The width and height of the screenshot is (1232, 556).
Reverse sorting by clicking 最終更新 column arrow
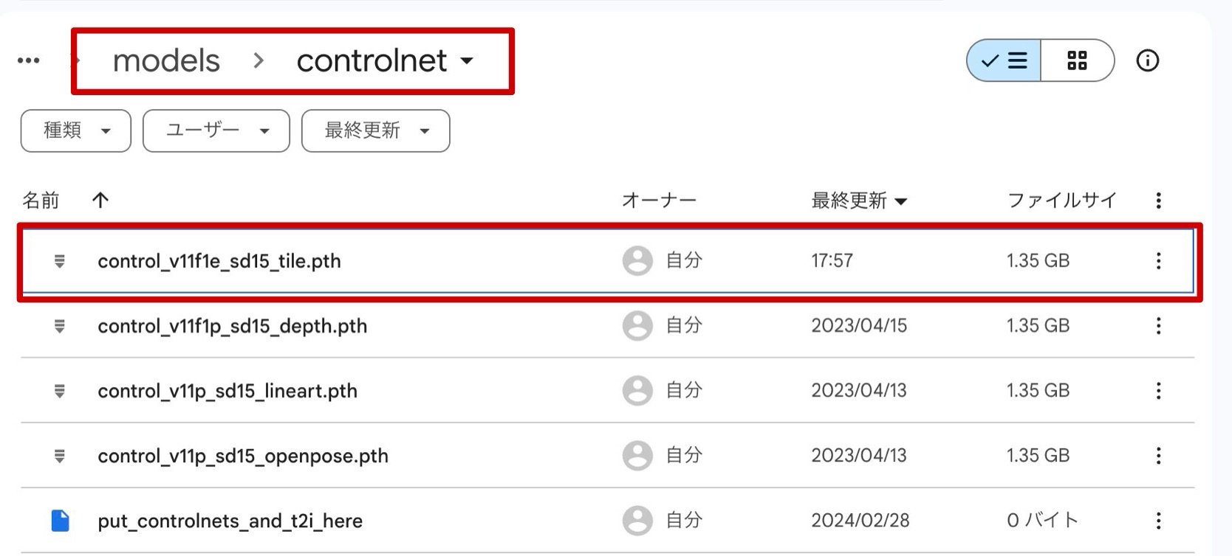903,200
